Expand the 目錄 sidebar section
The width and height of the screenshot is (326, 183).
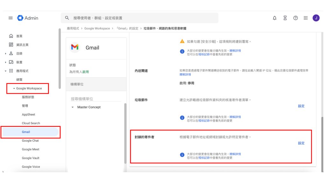pyautogui.click(x=6, y=53)
